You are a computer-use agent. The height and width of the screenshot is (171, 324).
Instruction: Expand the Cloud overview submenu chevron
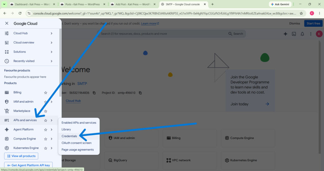(52, 43)
